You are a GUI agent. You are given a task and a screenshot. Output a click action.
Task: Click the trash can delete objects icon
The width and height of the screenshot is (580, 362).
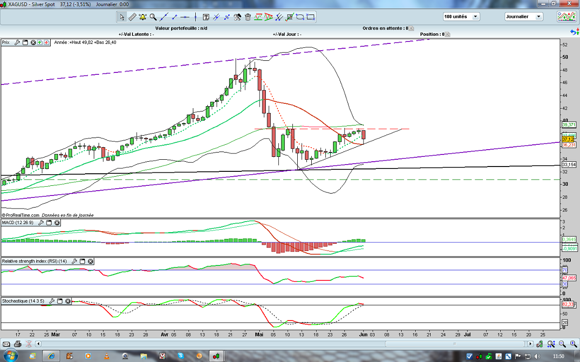click(x=248, y=17)
